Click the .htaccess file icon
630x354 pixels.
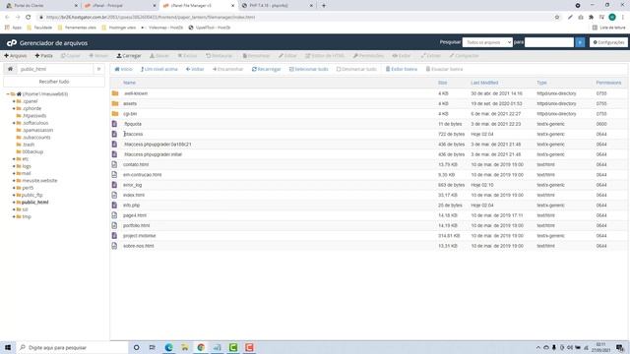pyautogui.click(x=114, y=134)
